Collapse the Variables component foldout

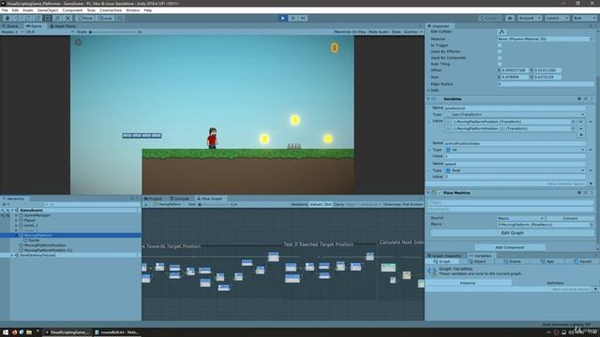coord(428,98)
